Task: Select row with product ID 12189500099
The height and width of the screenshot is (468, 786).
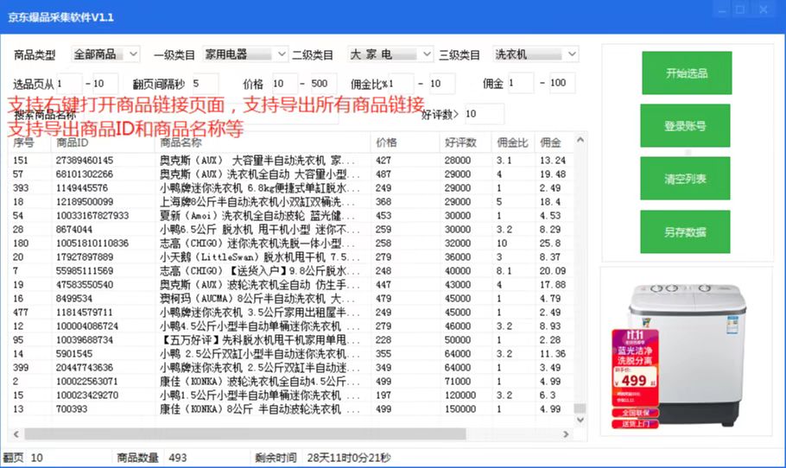Action: tap(291, 201)
